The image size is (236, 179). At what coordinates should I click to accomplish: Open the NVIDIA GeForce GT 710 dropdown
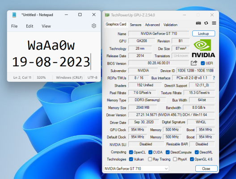pos(136,168)
